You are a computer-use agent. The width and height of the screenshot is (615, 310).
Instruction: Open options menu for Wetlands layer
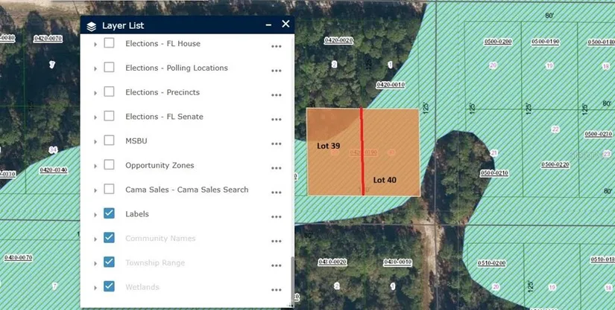click(276, 290)
